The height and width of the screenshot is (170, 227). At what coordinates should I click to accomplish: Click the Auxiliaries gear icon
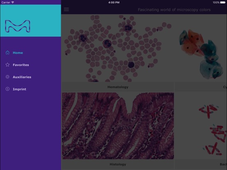point(7,77)
